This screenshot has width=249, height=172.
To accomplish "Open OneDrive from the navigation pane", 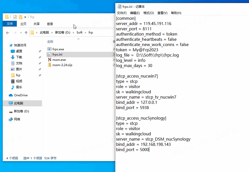I will point(21,95).
